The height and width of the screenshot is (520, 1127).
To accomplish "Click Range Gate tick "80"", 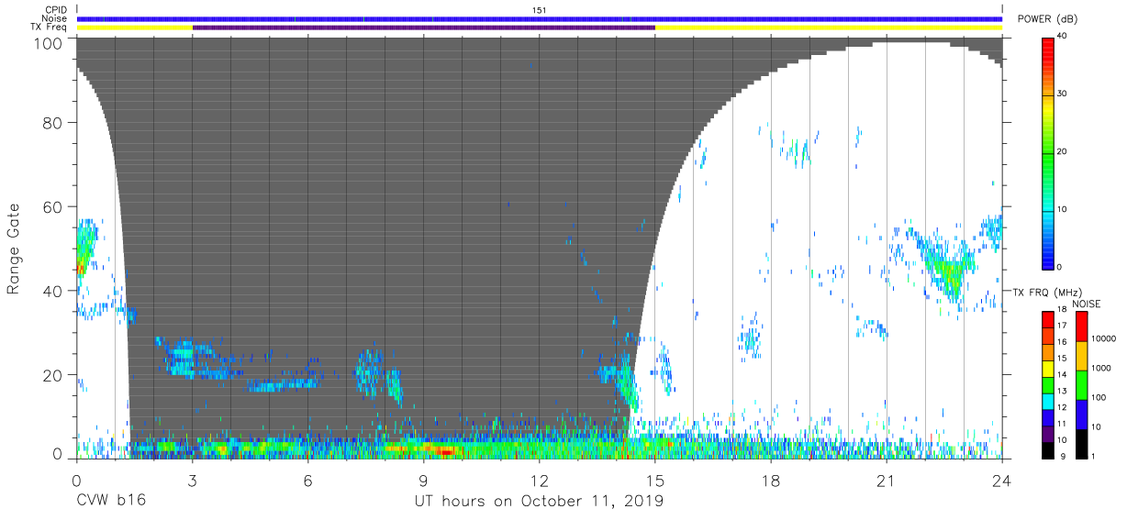I will coord(53,122).
